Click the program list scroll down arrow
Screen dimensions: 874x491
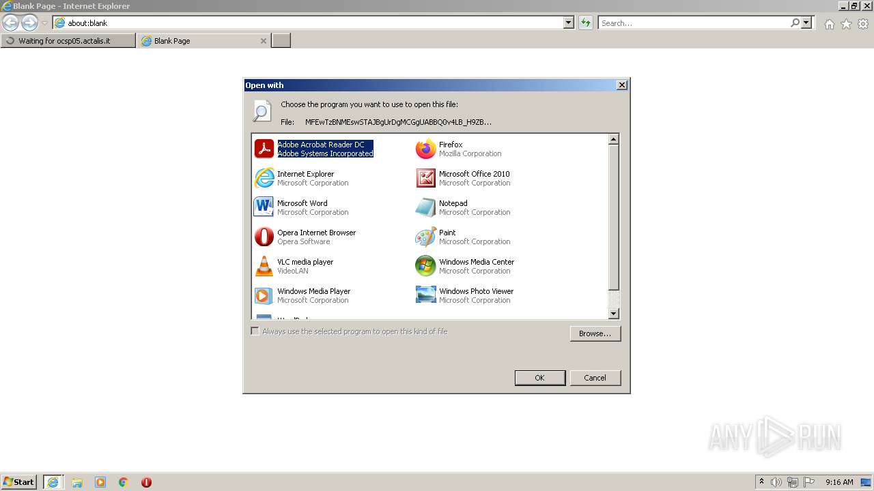(613, 314)
